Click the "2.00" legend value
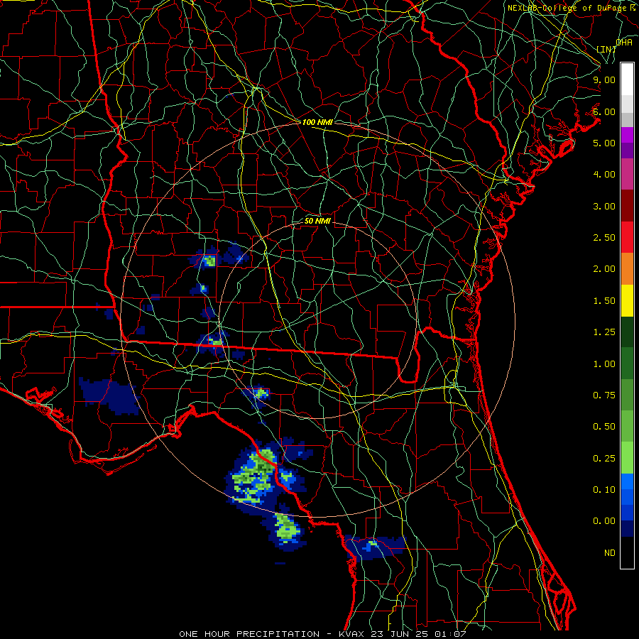The height and width of the screenshot is (639, 639). coord(604,269)
